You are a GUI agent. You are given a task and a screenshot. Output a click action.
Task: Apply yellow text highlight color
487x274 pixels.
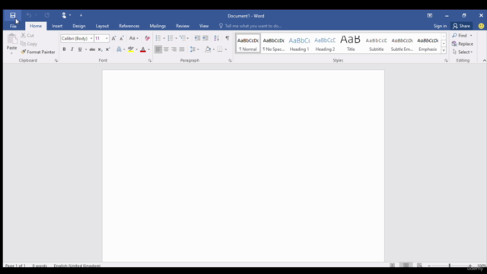(131, 49)
